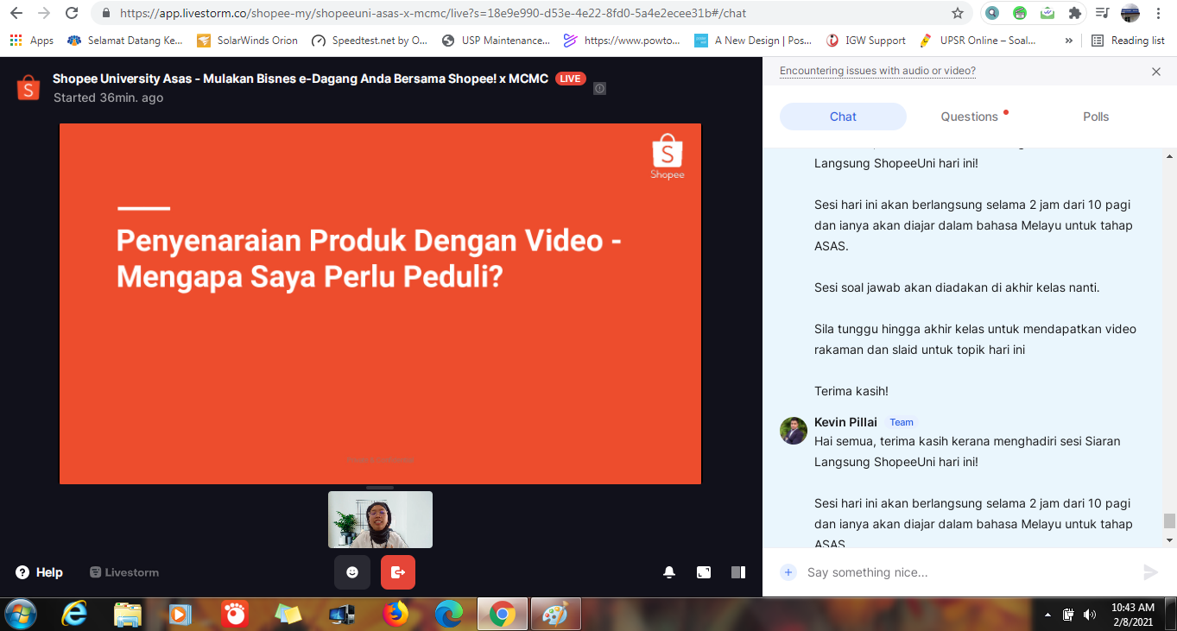Open the Speedtest.net bookmark
Screen dimensions: 1177x631
(370, 41)
